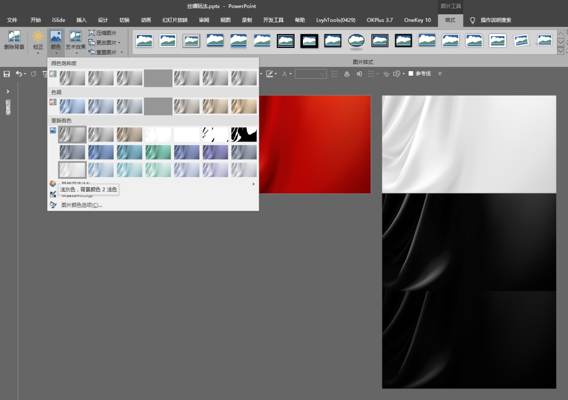
Task: Open the 切换 Transitions tab
Action: (x=124, y=20)
